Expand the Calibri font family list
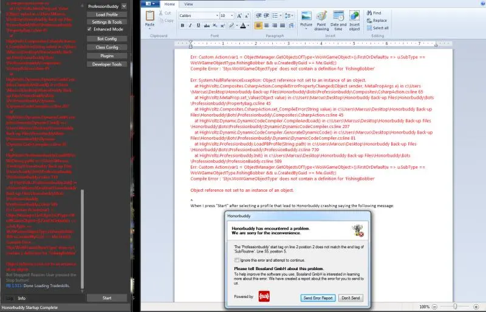The height and width of the screenshot is (312, 486). 217,16
